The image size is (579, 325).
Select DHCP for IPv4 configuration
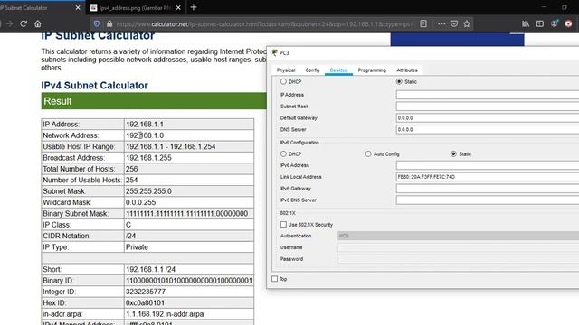tap(283, 81)
